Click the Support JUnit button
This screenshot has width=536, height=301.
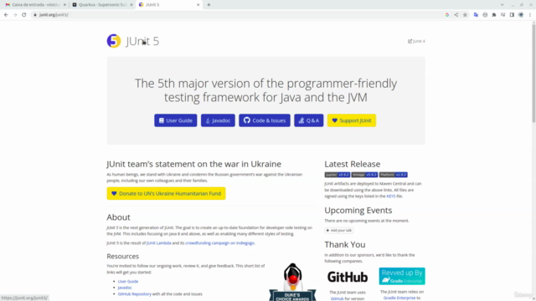pyautogui.click(x=352, y=120)
